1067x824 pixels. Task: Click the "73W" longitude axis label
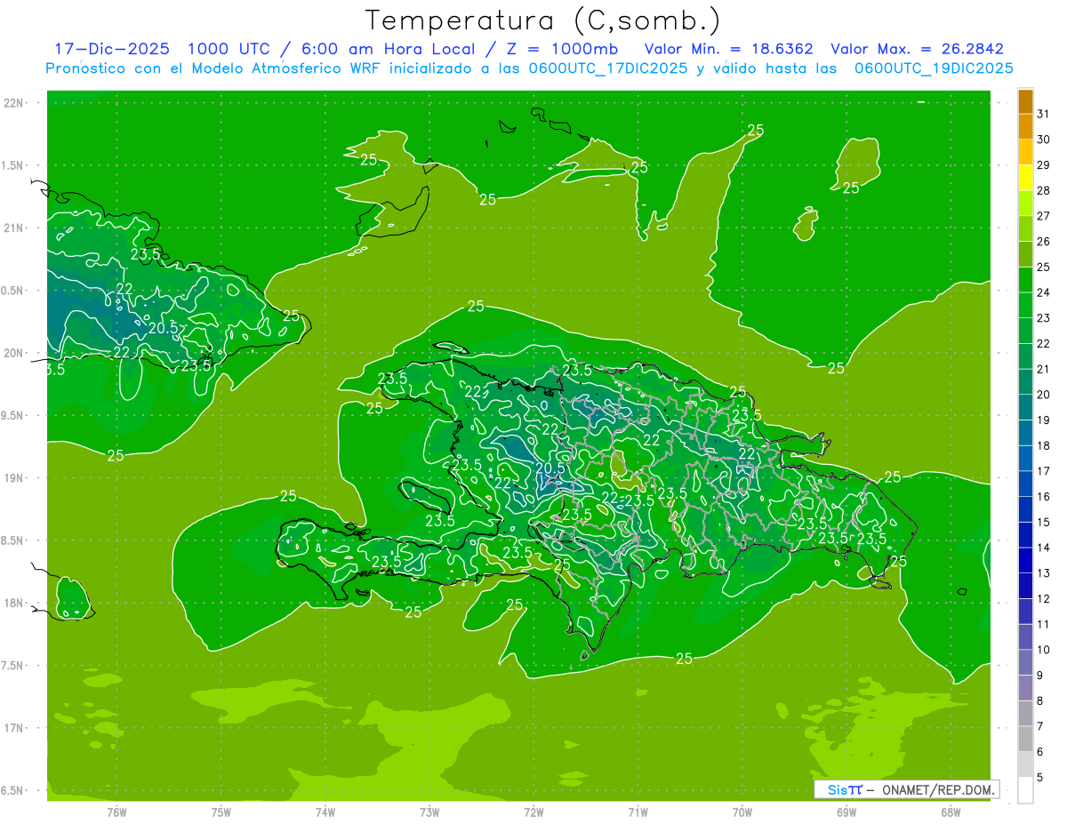[429, 812]
